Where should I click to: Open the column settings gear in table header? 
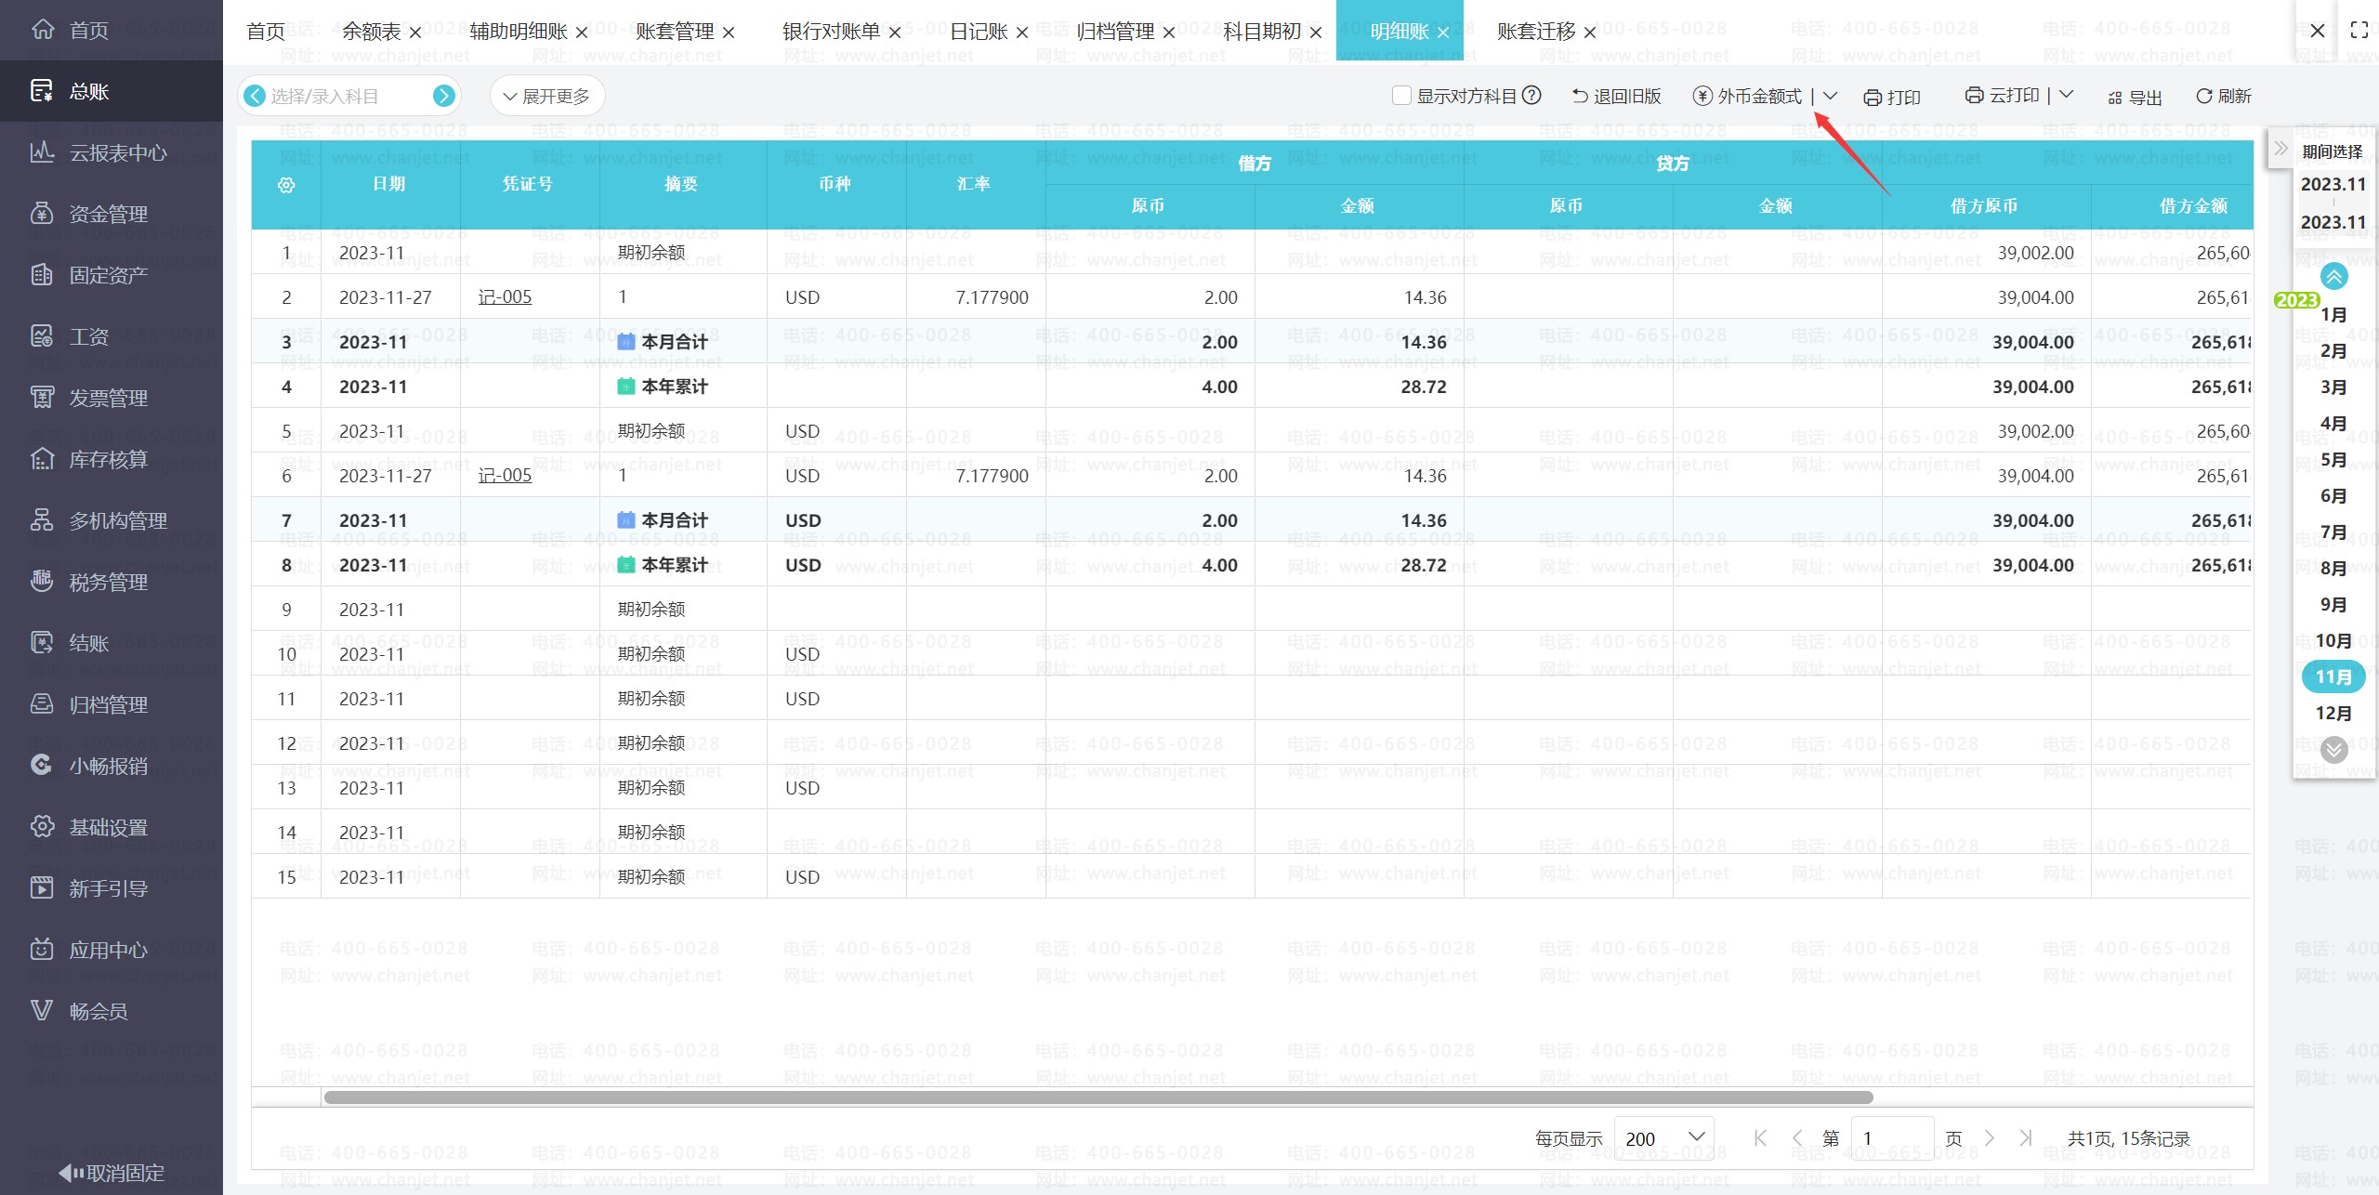point(286,184)
